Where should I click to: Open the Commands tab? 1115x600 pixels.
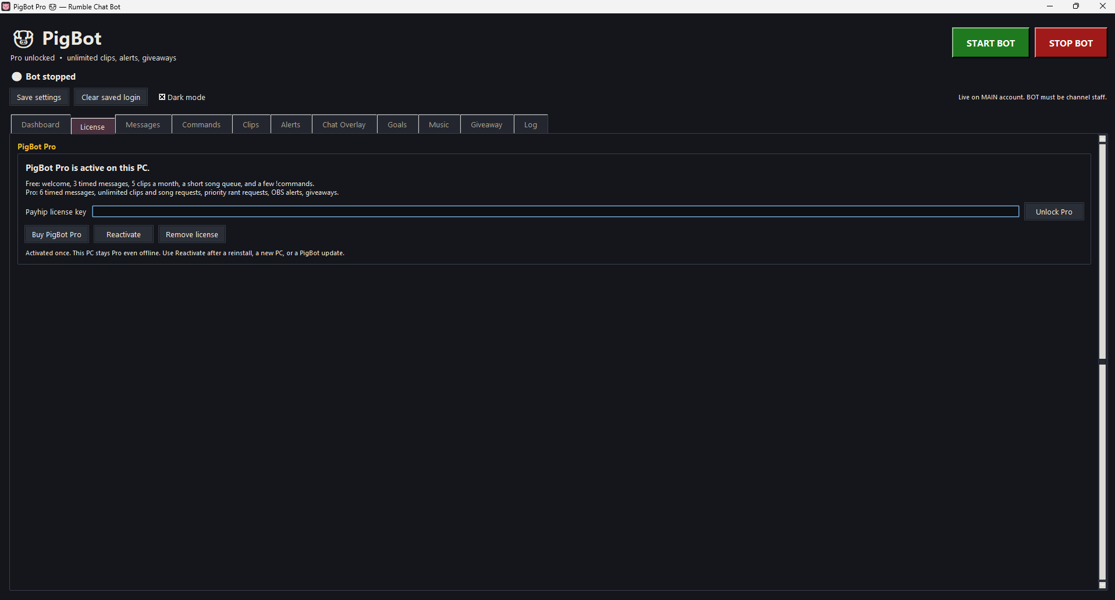(201, 124)
